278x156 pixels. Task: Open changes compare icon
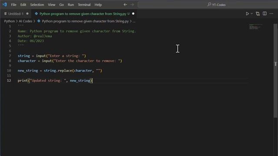coord(258,13)
